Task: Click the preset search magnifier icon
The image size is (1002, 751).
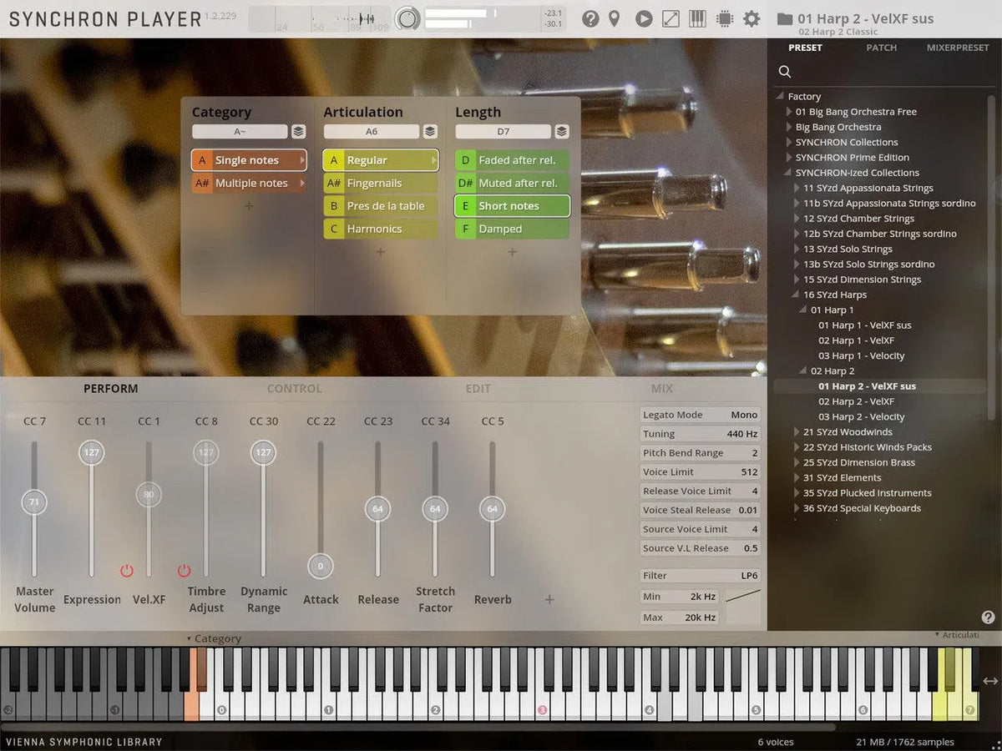Action: click(x=785, y=72)
